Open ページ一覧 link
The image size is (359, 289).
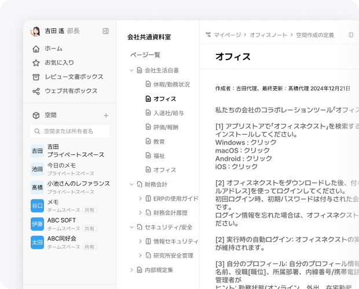[145, 55]
